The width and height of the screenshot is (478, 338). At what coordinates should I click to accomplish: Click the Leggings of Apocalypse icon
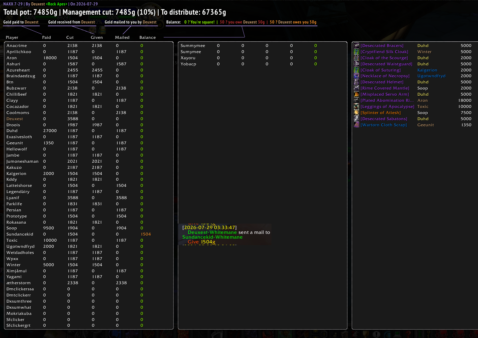[356, 107]
